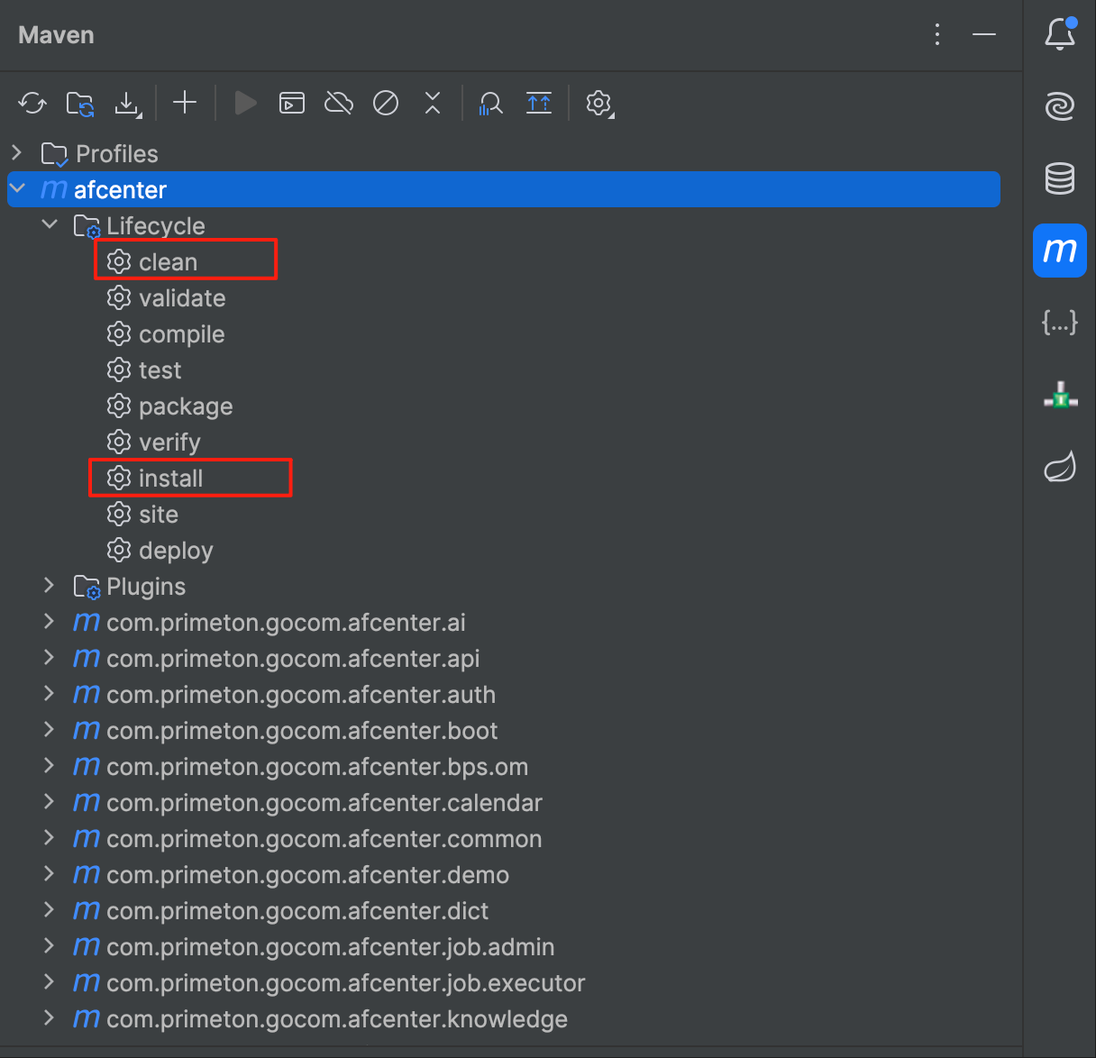The image size is (1096, 1058).
Task: Open Maven panel options menu
Action: [x=937, y=34]
